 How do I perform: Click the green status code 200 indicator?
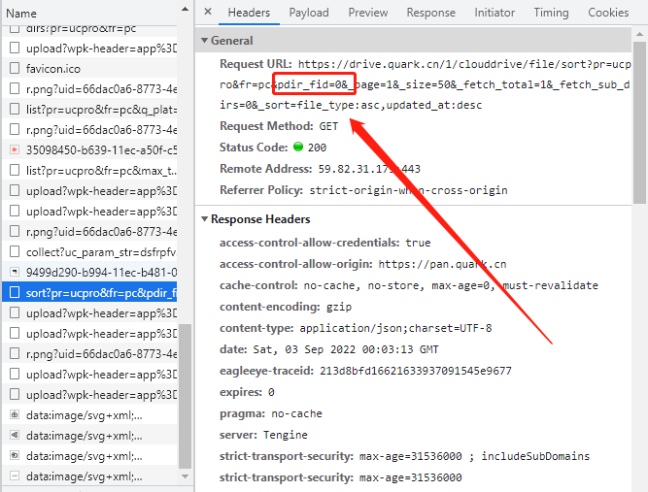point(298,148)
